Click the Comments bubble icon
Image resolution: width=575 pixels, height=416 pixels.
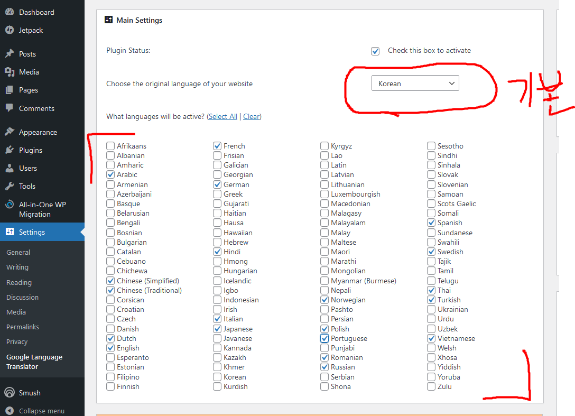coord(10,108)
